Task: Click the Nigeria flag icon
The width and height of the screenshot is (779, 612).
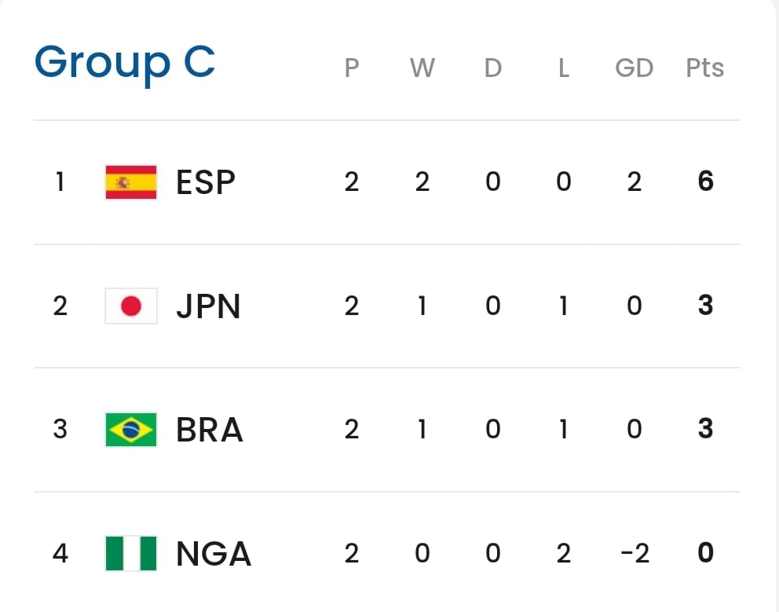Action: (x=131, y=553)
